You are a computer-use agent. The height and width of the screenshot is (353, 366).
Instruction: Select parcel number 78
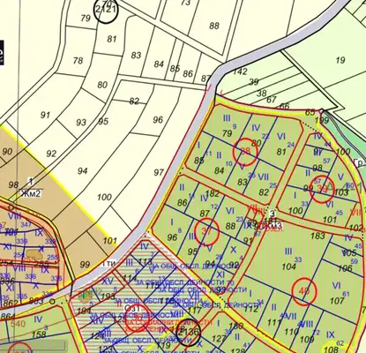pos(78,61)
